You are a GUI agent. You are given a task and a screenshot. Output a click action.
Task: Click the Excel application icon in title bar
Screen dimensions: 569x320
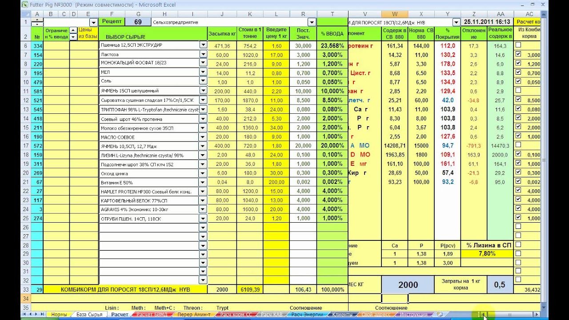(25, 4)
